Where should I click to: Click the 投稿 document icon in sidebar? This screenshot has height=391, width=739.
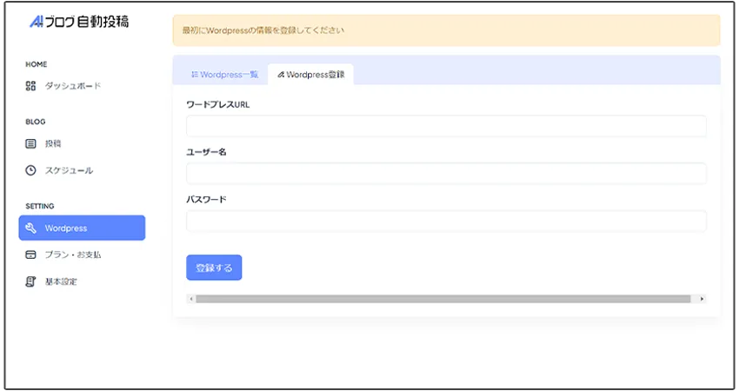point(30,143)
